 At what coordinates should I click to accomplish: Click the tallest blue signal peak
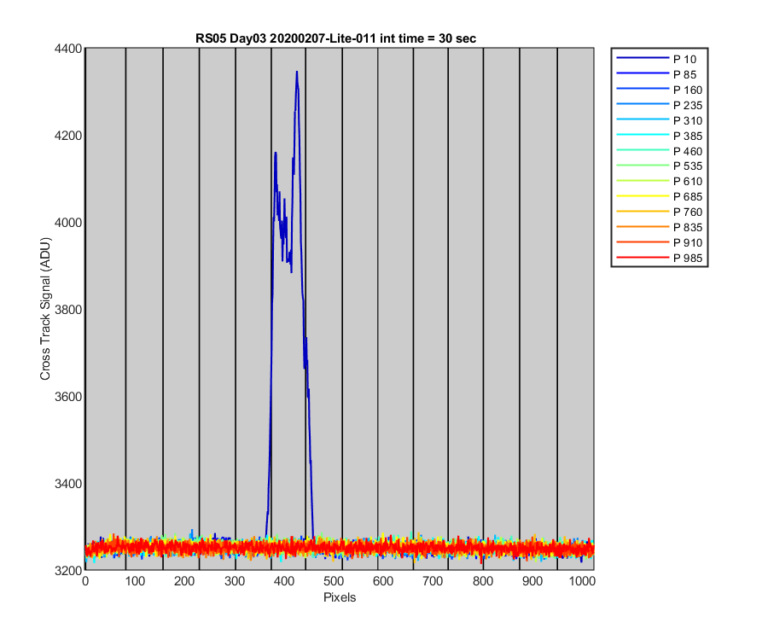297,73
